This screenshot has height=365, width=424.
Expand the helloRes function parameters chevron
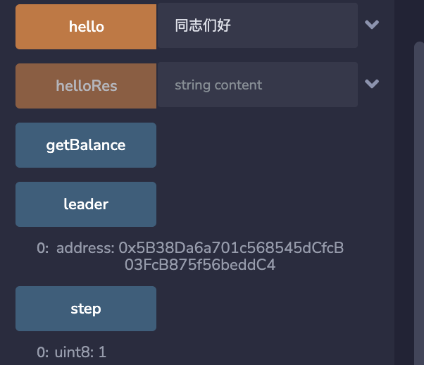372,84
